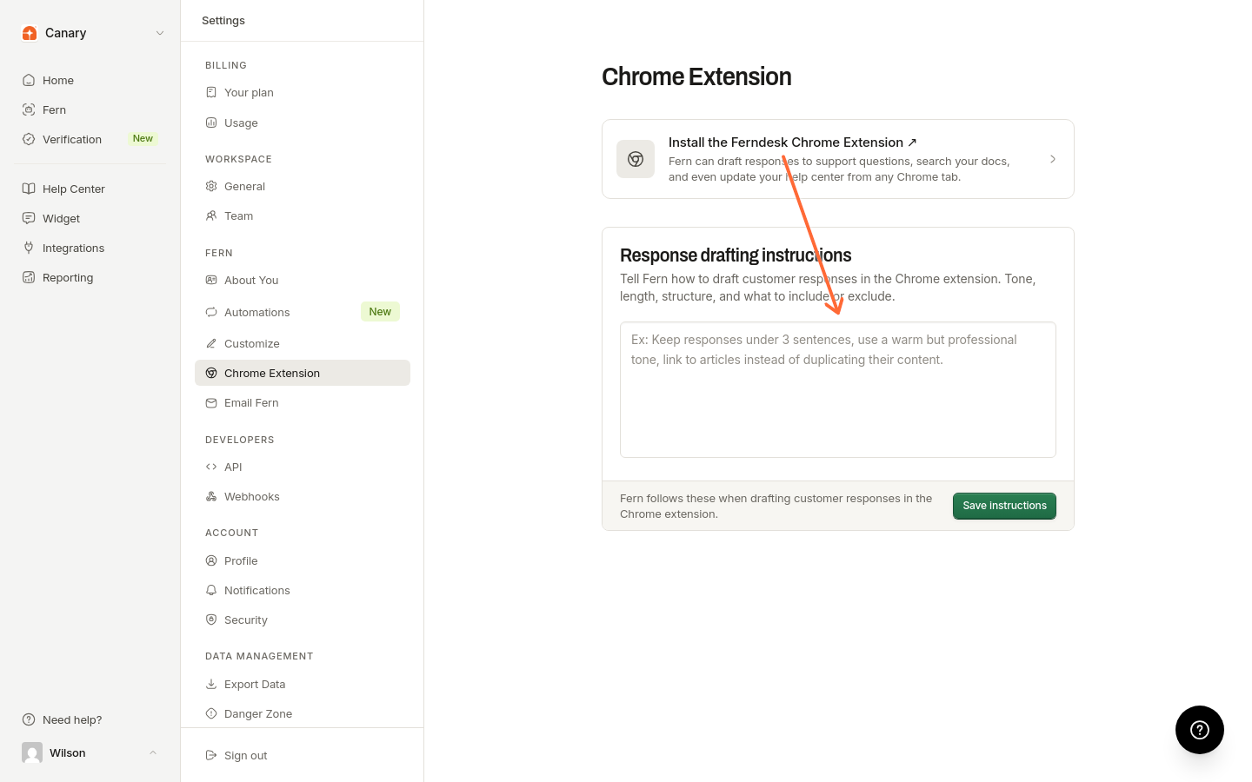Click the Customize pencil icon
The height and width of the screenshot is (782, 1252).
(x=211, y=343)
